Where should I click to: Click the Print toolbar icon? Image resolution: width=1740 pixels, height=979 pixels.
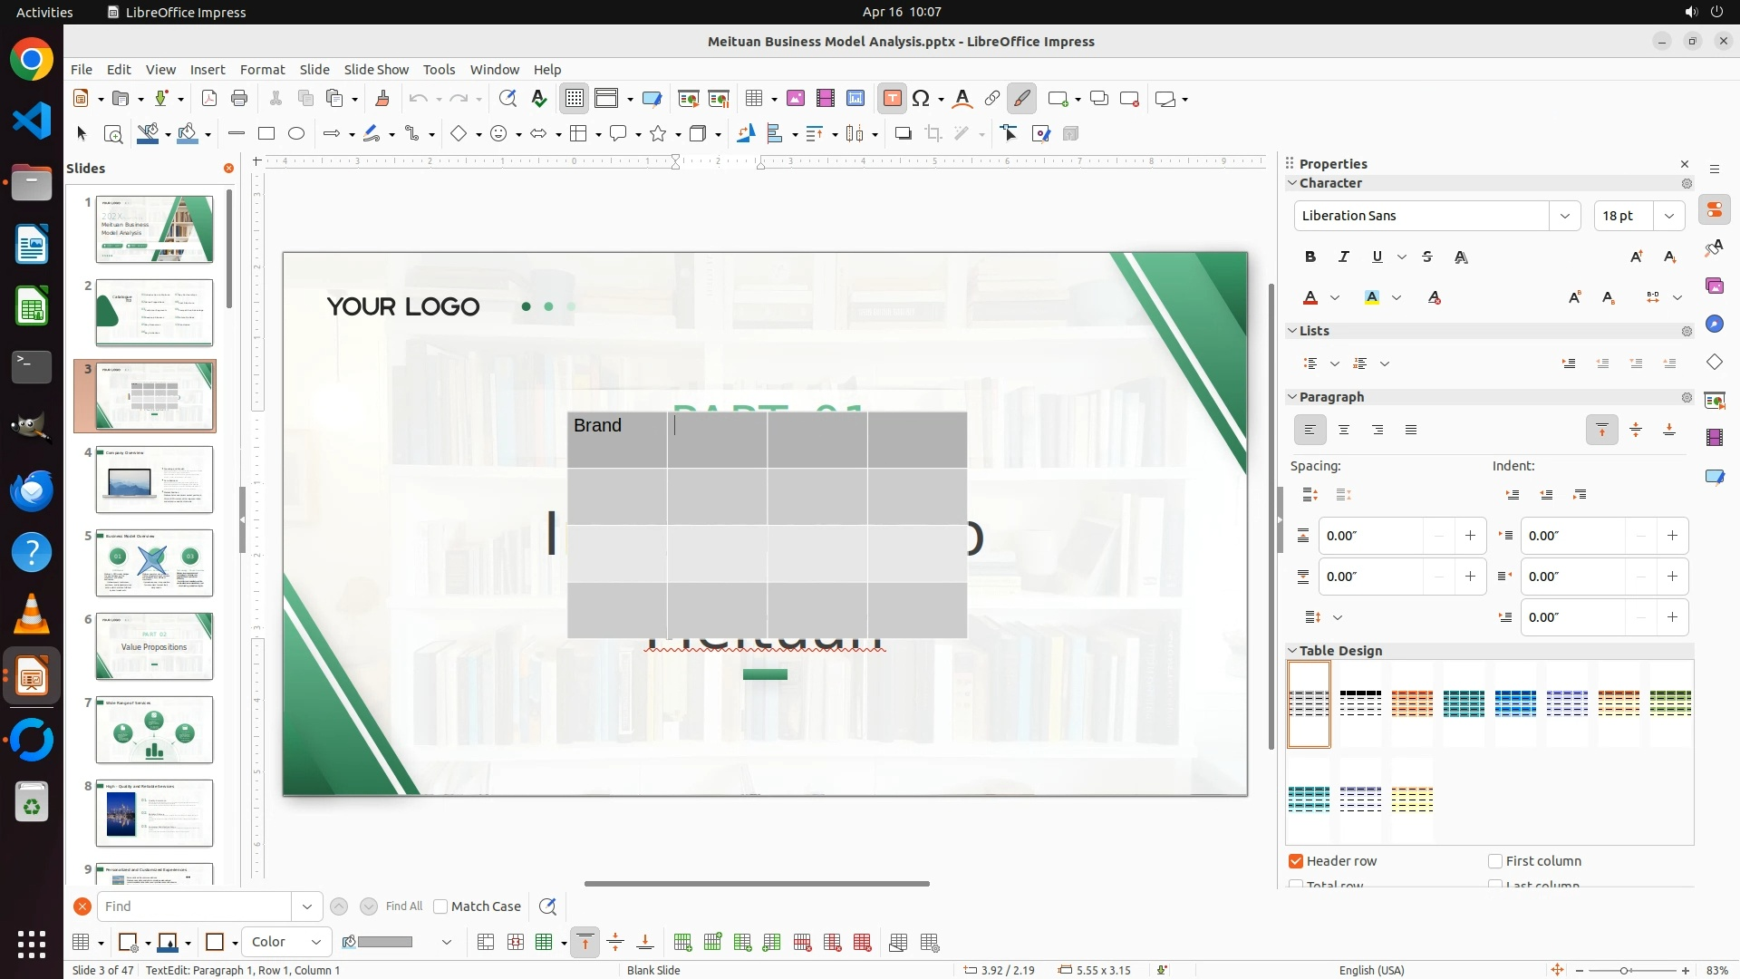tap(239, 98)
